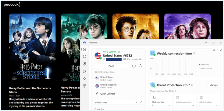The height and width of the screenshot is (111, 224).
Task: Minimize the NordVPN window
Action: pyautogui.click(x=206, y=43)
